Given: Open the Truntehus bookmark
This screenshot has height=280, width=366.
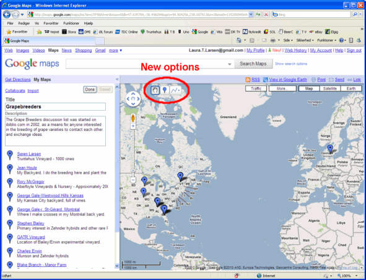Looking at the screenshot, I should [x=151, y=32].
